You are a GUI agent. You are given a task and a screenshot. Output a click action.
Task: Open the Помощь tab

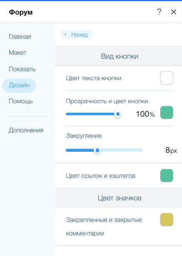coord(21,101)
